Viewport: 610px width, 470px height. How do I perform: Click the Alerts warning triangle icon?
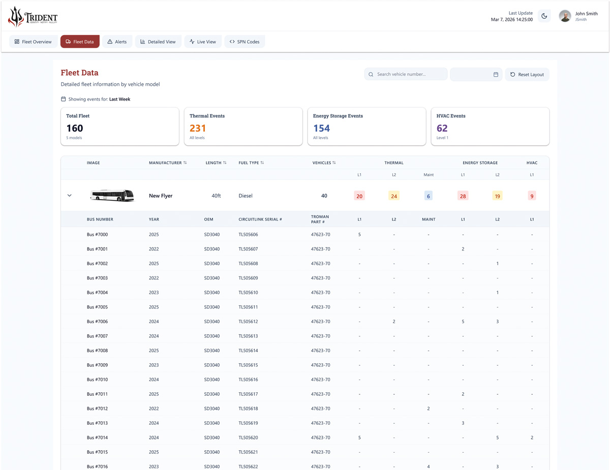[x=110, y=42]
